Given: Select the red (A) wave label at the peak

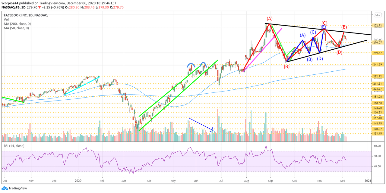Looking at the screenshot, I should pyautogui.click(x=270, y=18).
